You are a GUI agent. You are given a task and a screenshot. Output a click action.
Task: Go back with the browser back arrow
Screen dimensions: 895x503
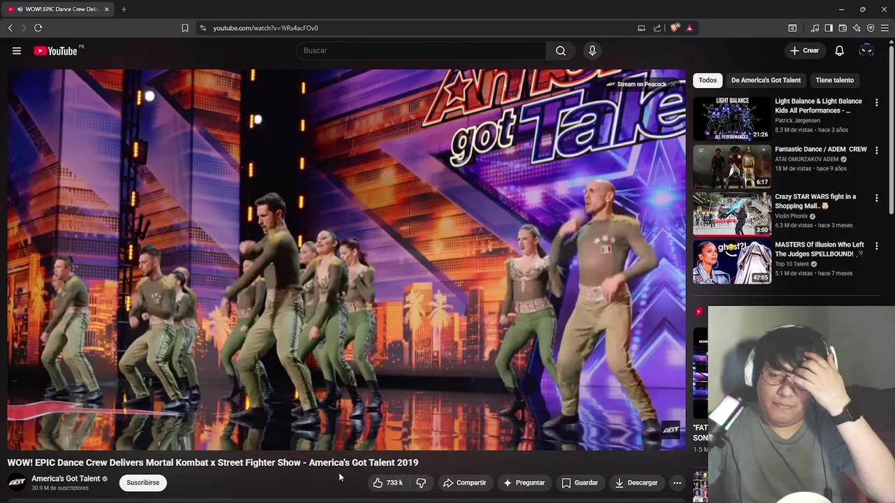[x=10, y=28]
